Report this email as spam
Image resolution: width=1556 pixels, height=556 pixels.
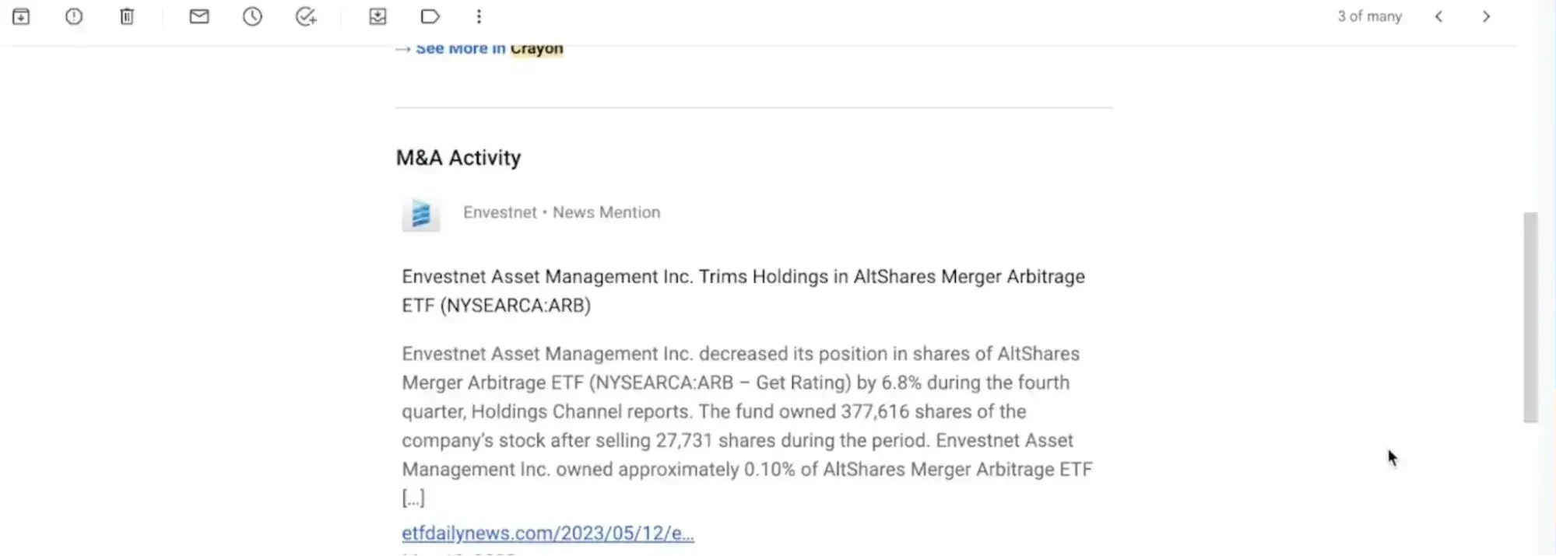[74, 16]
